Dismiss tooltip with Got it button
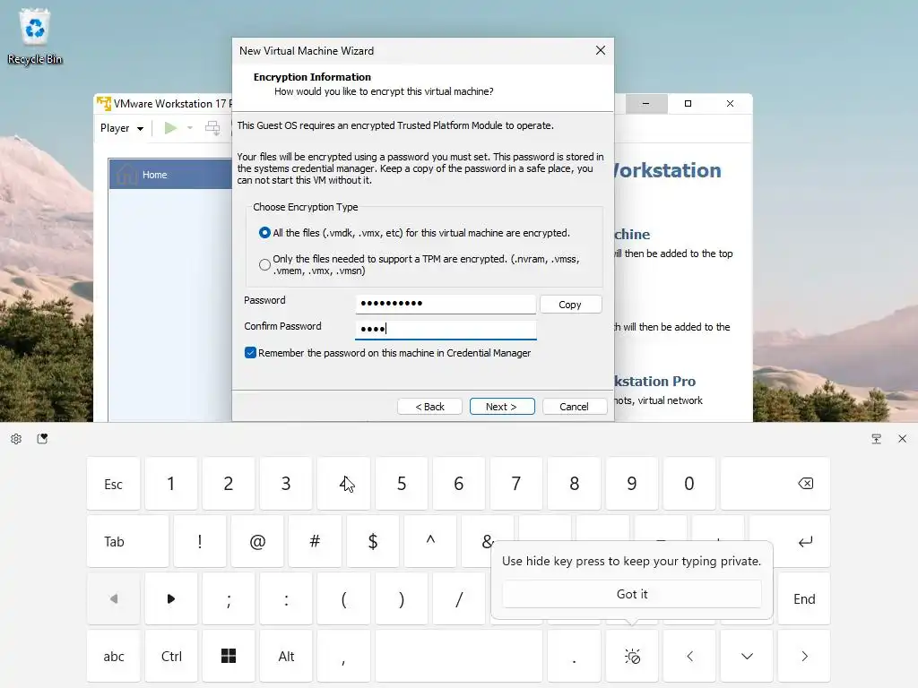 632,594
